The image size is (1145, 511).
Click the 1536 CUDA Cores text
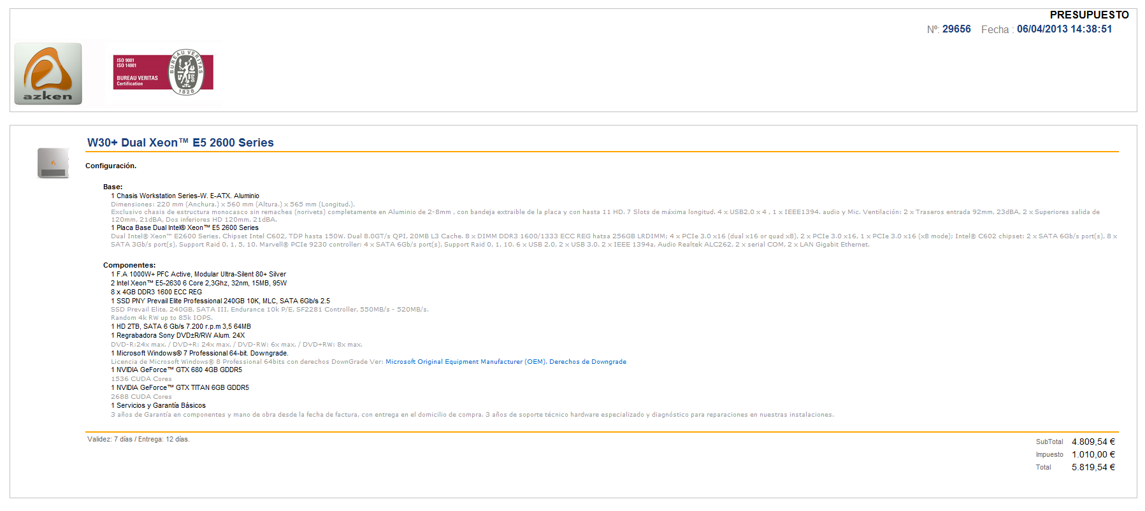coord(141,379)
